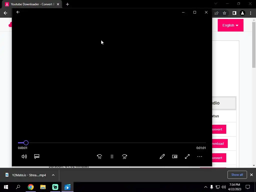This screenshot has width=256, height=192.
Task: Click the pink Download button
Action: (x=220, y=143)
